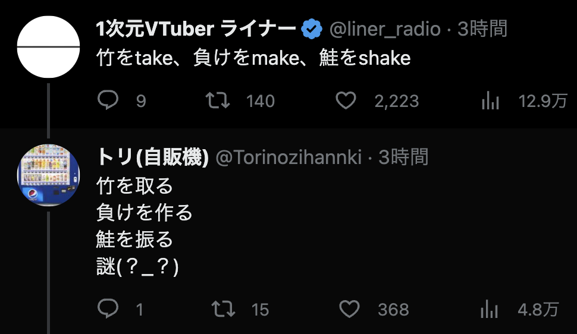577x334 pixels.
Task: Open the reply text ending 謎(?_?)
Action: [144, 226]
